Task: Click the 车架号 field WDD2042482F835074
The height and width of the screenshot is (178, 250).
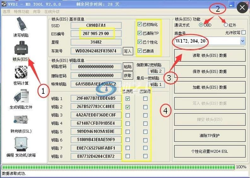Action: [96, 51]
